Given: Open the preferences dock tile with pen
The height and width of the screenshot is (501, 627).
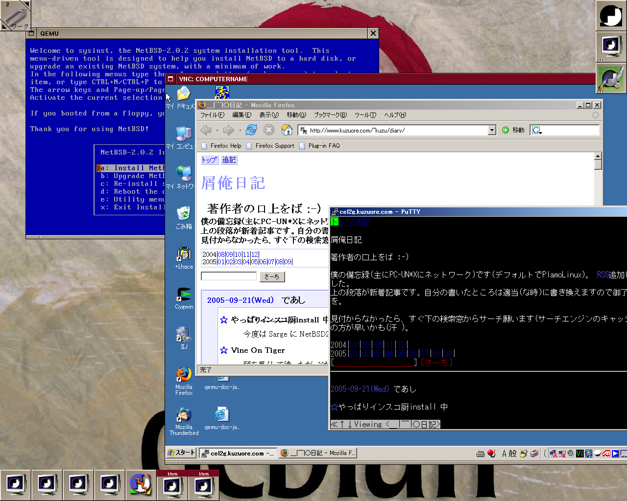Looking at the screenshot, I should 611,78.
